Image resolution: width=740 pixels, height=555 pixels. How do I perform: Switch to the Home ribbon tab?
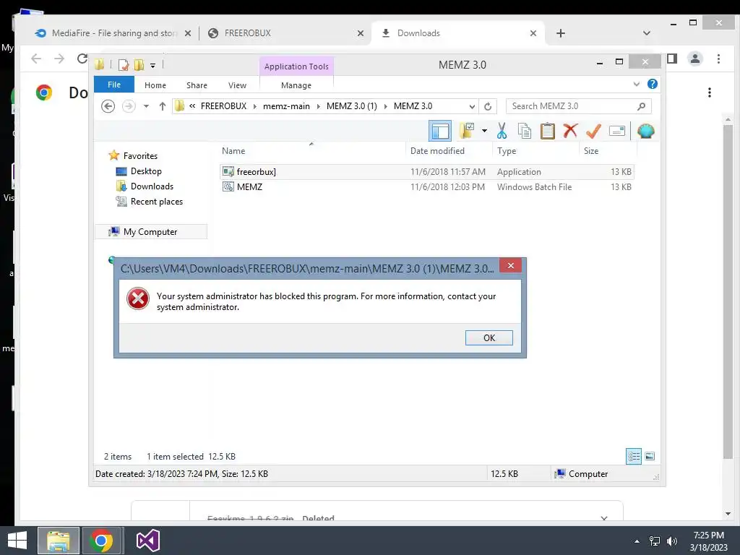click(155, 85)
